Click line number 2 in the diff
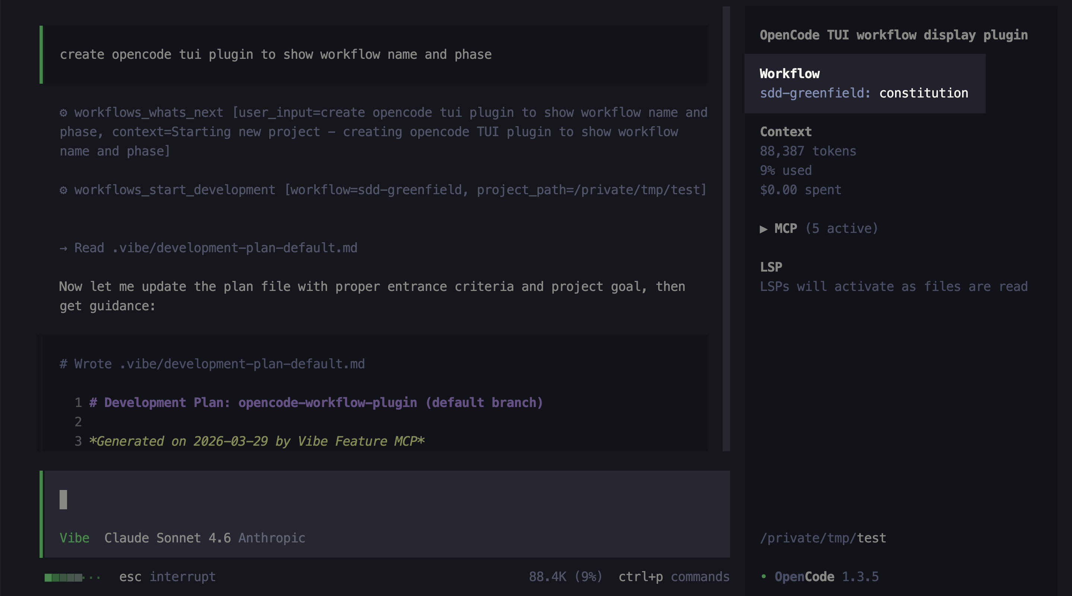 pos(78,422)
